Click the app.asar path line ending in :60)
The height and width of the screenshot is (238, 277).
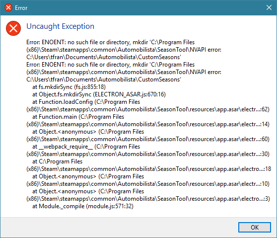pos(148,139)
